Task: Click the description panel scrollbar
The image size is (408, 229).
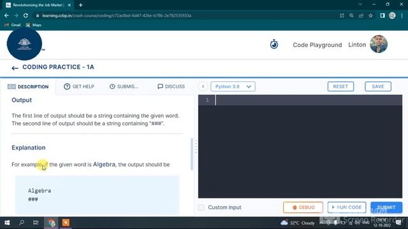Action: 192,154
